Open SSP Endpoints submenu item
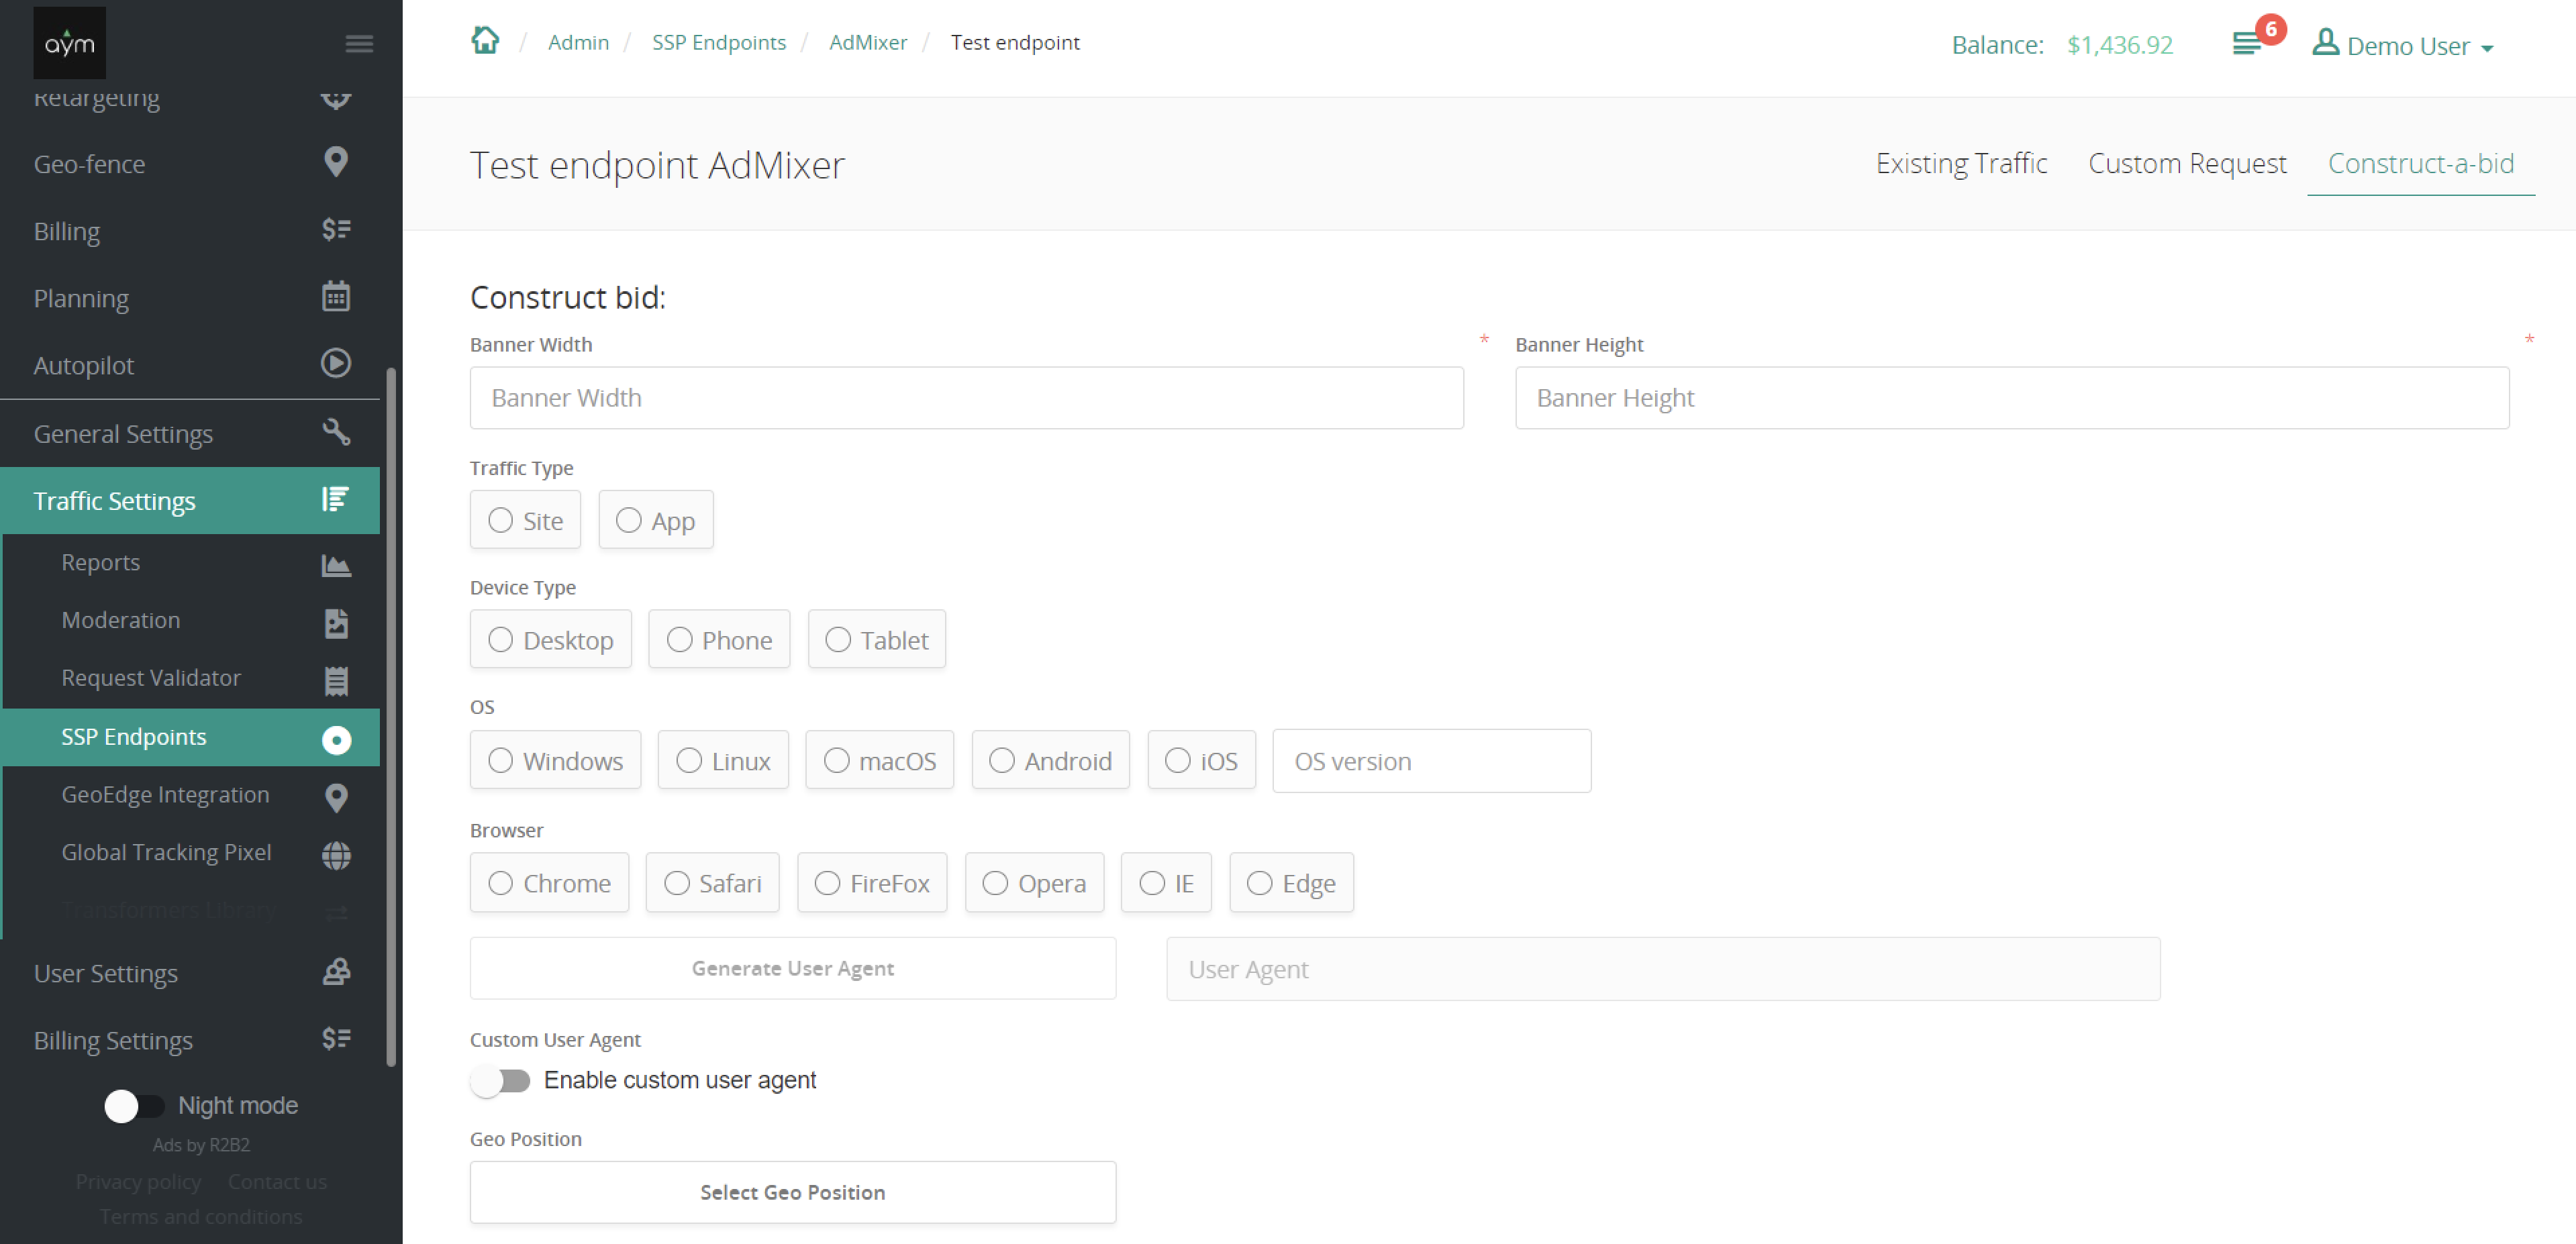Screen dimensions: 2576x1244 [190, 737]
